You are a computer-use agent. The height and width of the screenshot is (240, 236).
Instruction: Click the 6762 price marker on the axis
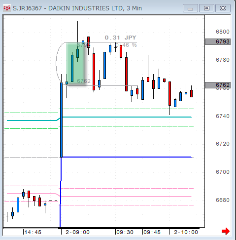tap(218, 85)
